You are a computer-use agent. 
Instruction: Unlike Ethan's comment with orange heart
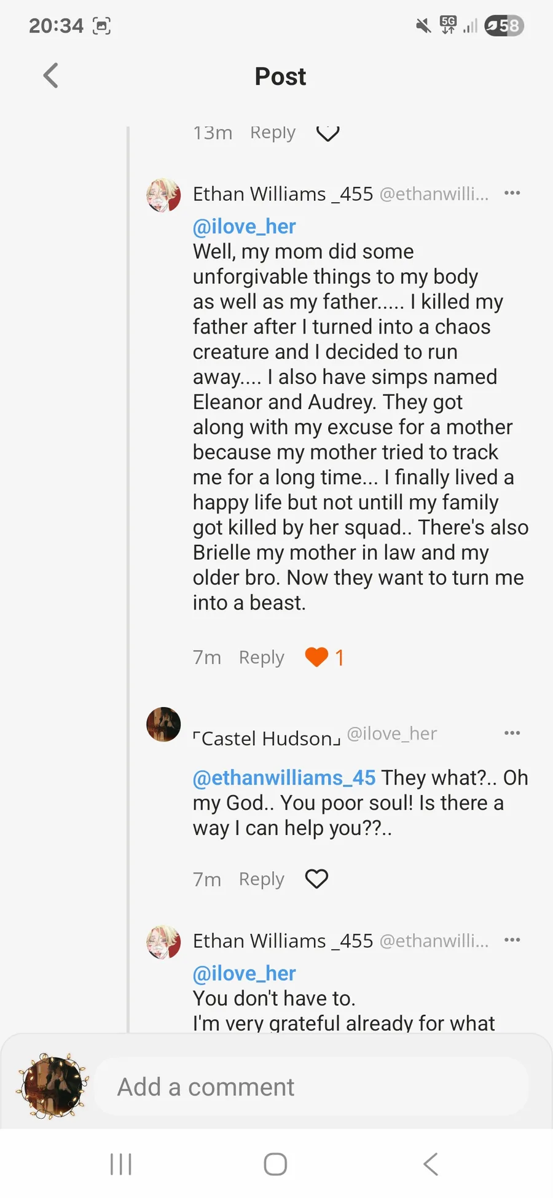click(x=317, y=657)
